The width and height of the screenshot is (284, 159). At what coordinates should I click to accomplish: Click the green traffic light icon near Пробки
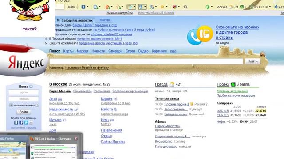pyautogui.click(x=233, y=84)
